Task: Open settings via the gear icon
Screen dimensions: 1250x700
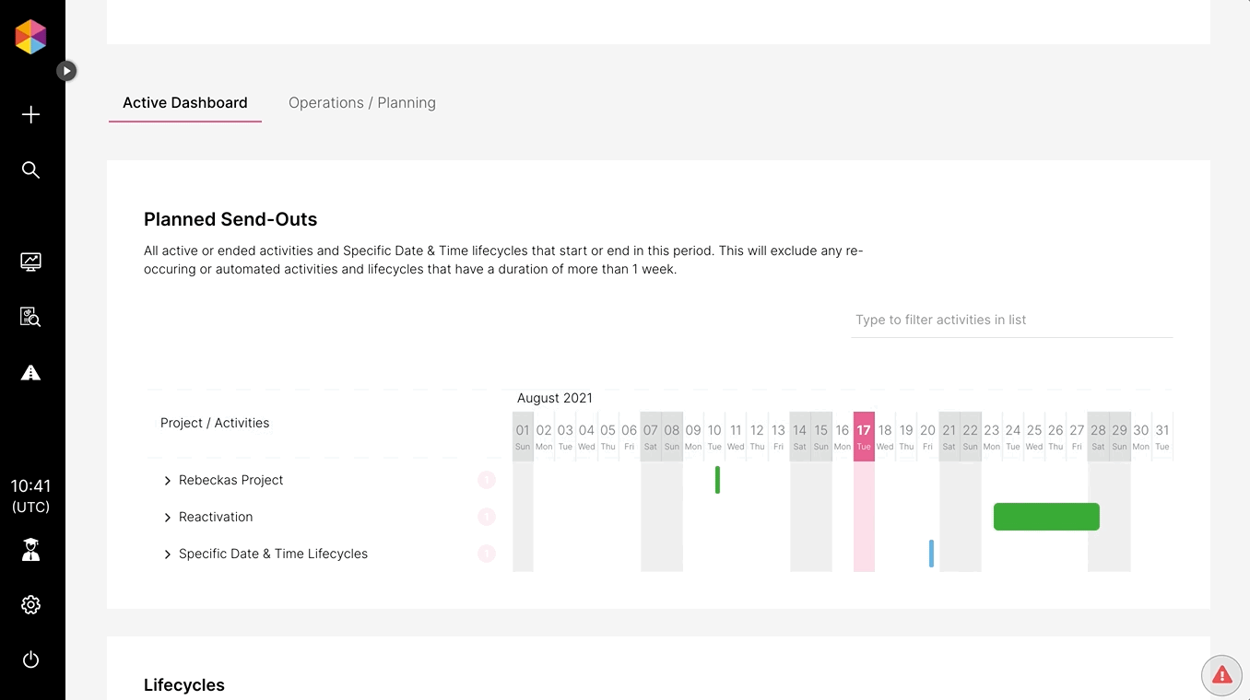Action: pos(30,605)
